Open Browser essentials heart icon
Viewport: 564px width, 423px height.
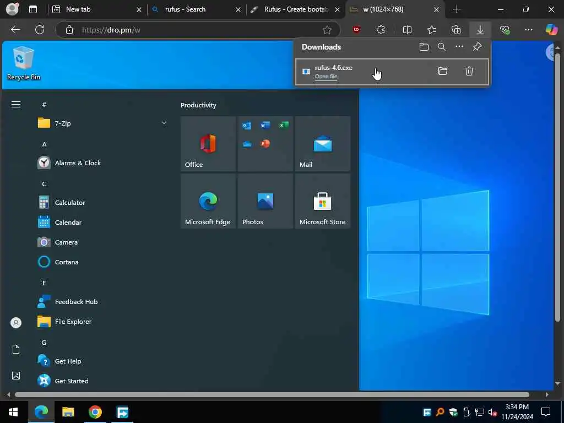pos(505,30)
